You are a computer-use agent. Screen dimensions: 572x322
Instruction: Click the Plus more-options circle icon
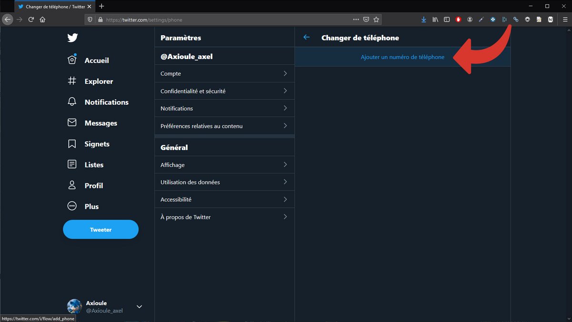[x=72, y=206]
